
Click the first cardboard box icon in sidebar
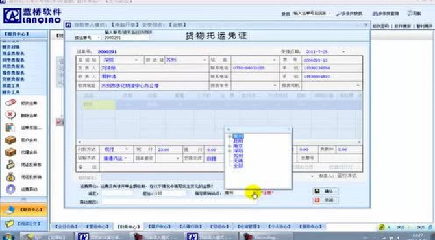10,140
